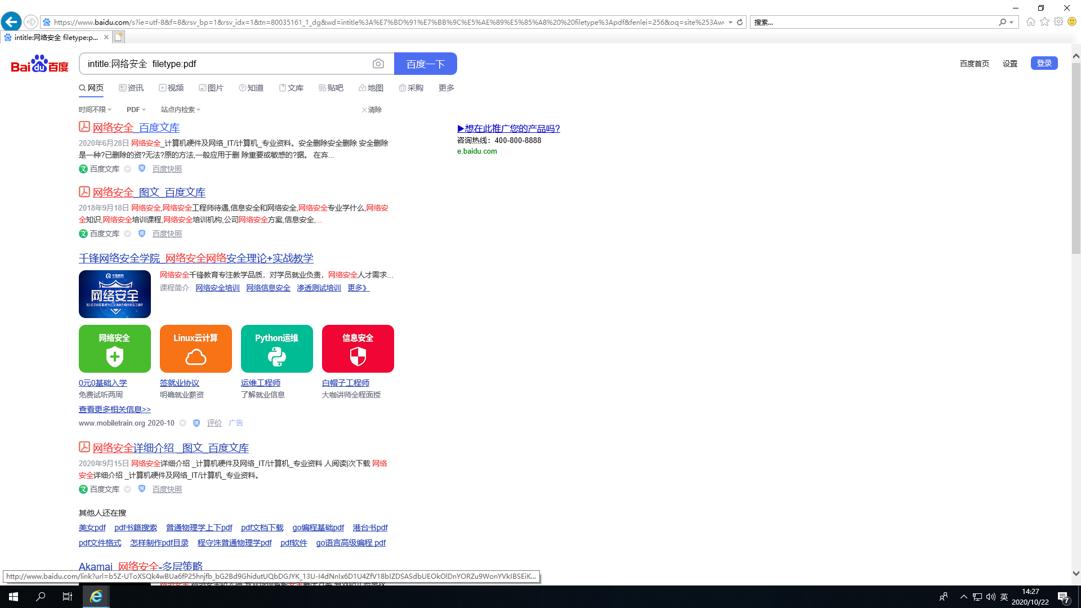Viewport: 1081px width, 608px height.
Task: Click the Python运维 tile icon
Action: [276, 348]
